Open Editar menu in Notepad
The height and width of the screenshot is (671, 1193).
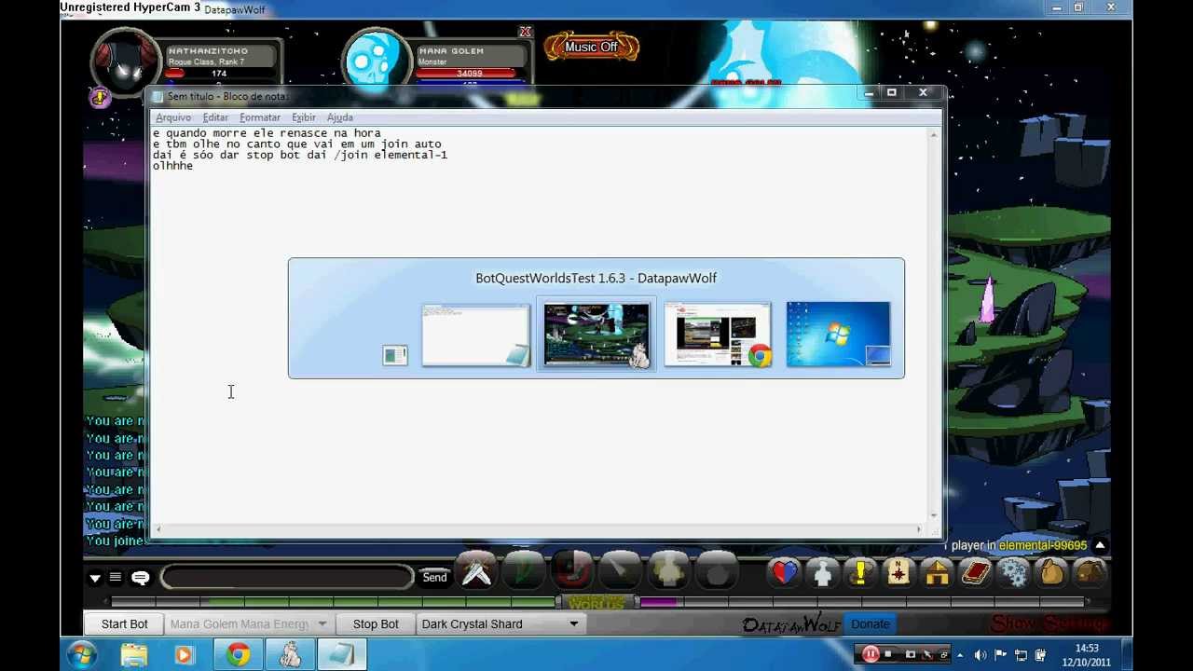(x=215, y=117)
